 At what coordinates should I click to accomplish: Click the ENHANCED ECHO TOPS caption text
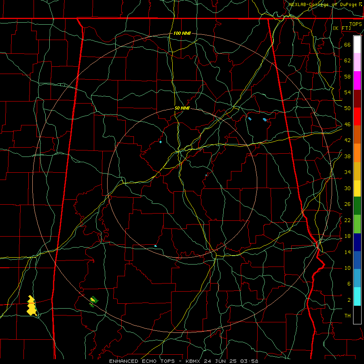142,361
